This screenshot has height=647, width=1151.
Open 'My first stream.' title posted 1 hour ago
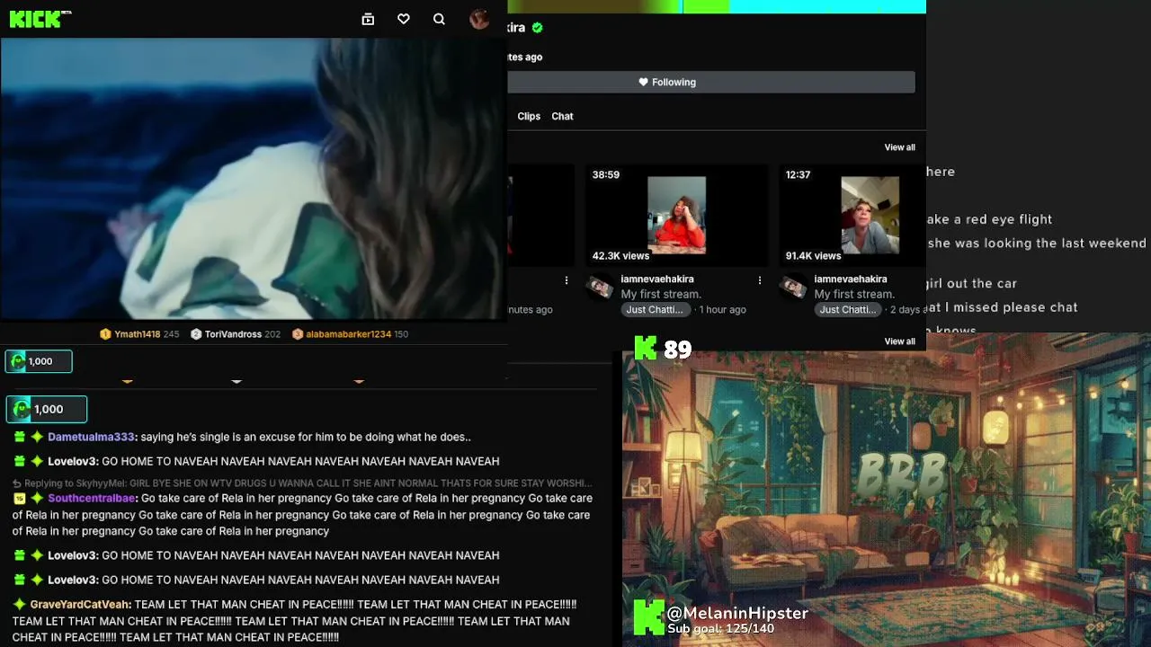(x=661, y=294)
